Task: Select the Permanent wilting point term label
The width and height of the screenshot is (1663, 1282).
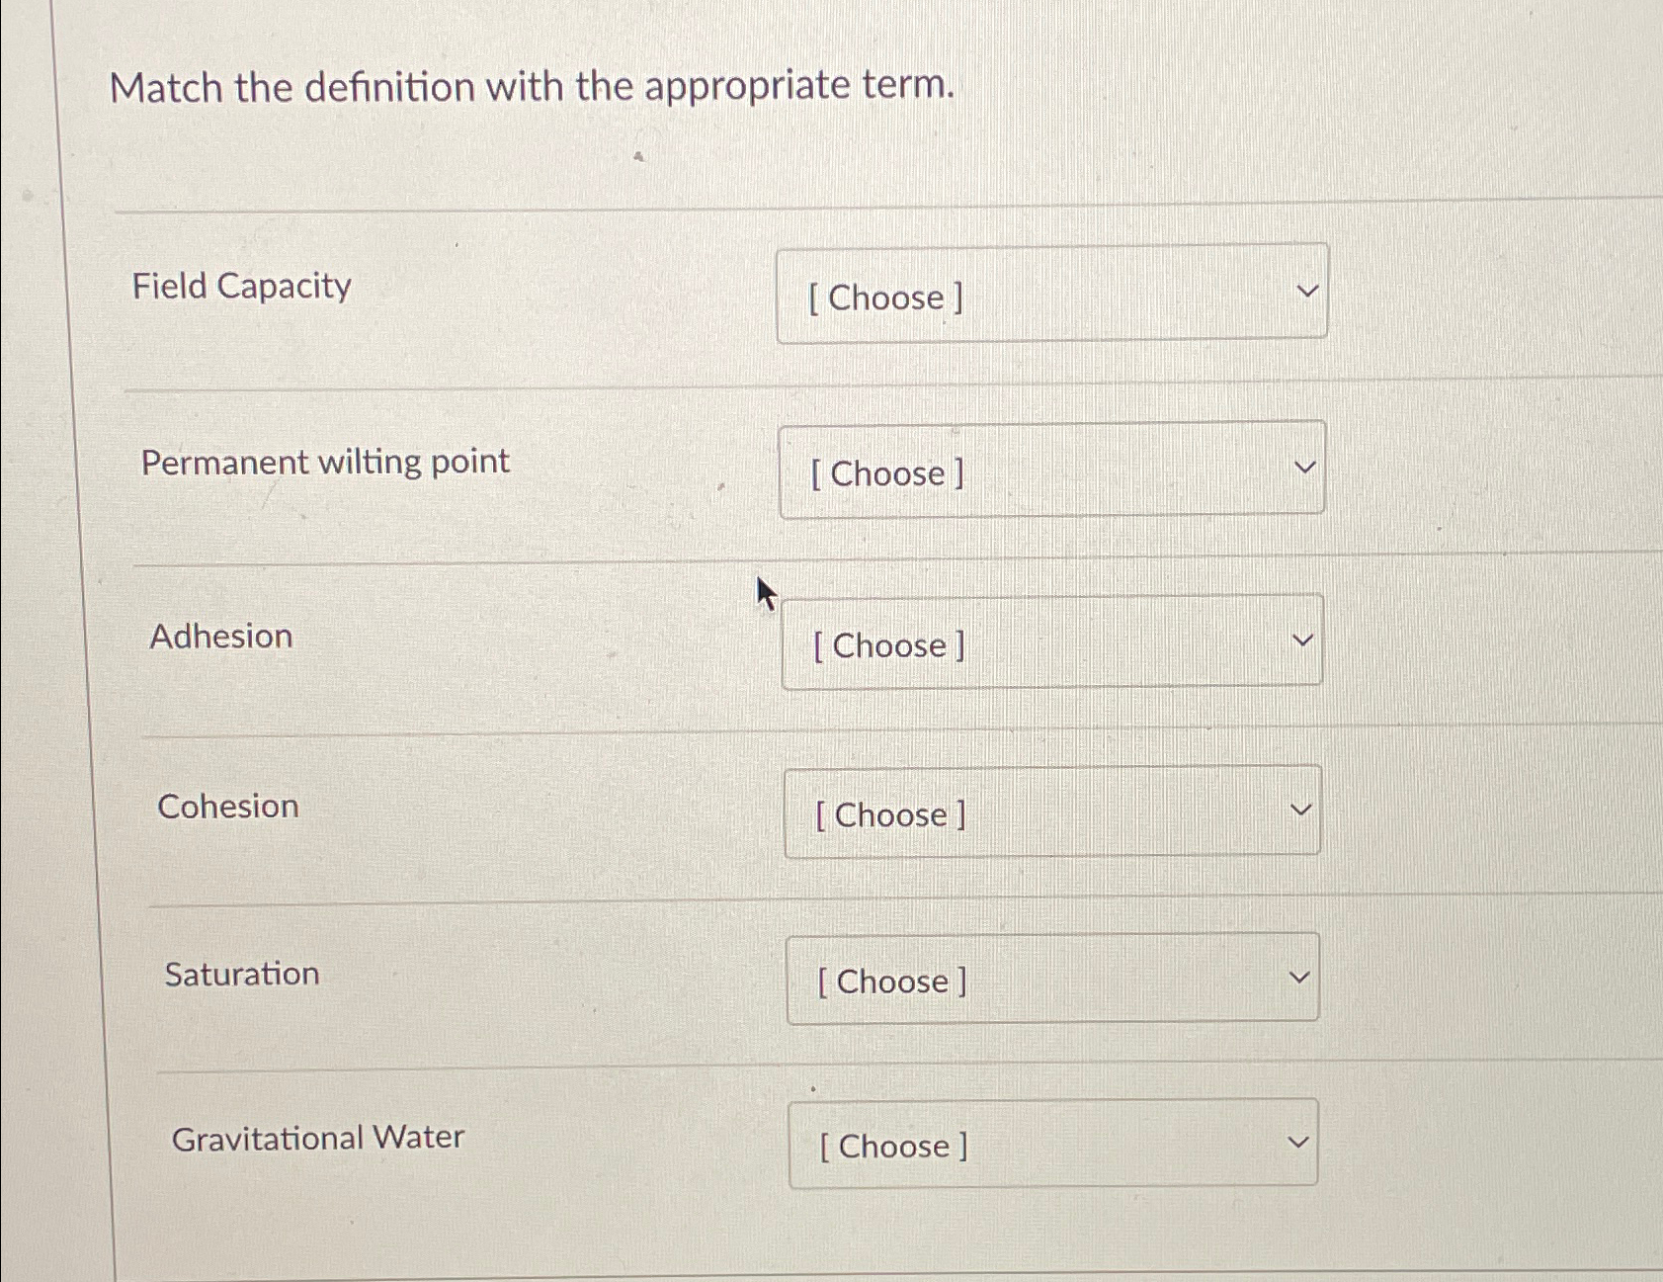Action: coord(324,462)
